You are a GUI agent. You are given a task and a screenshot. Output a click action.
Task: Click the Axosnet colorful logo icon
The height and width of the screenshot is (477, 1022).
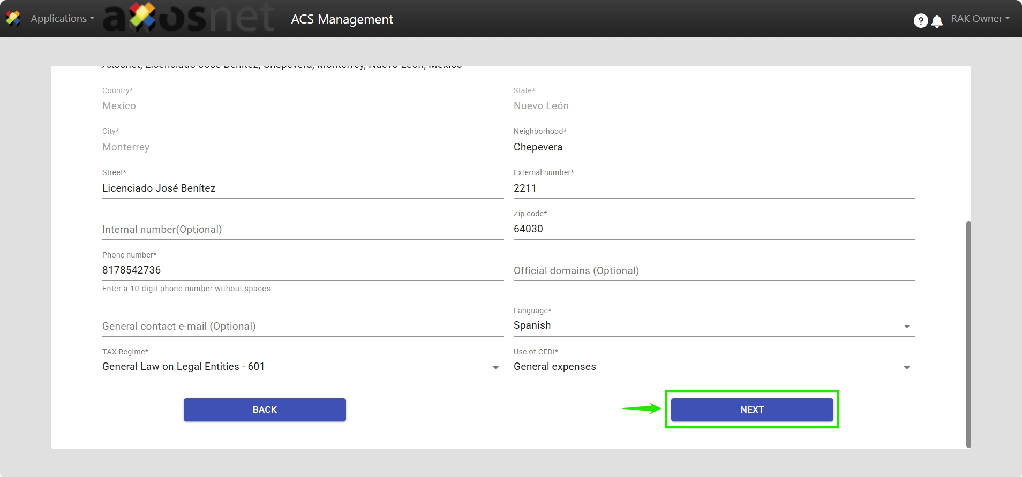pyautogui.click(x=13, y=19)
